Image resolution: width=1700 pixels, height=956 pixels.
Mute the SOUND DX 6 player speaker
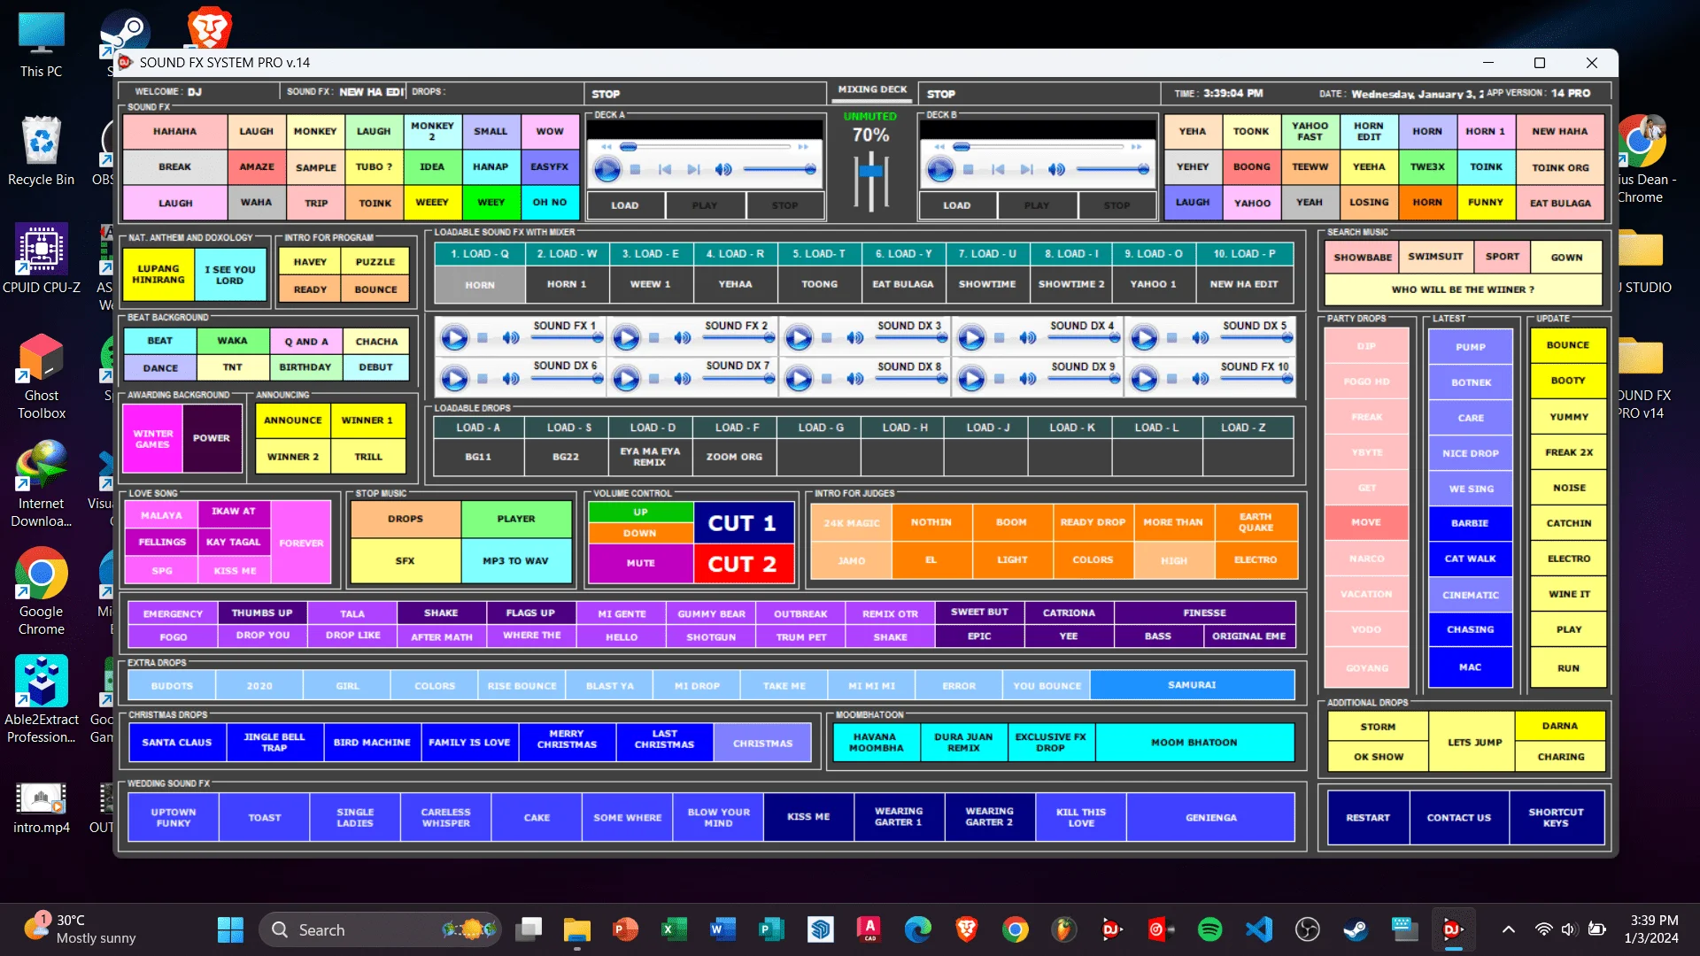511,379
